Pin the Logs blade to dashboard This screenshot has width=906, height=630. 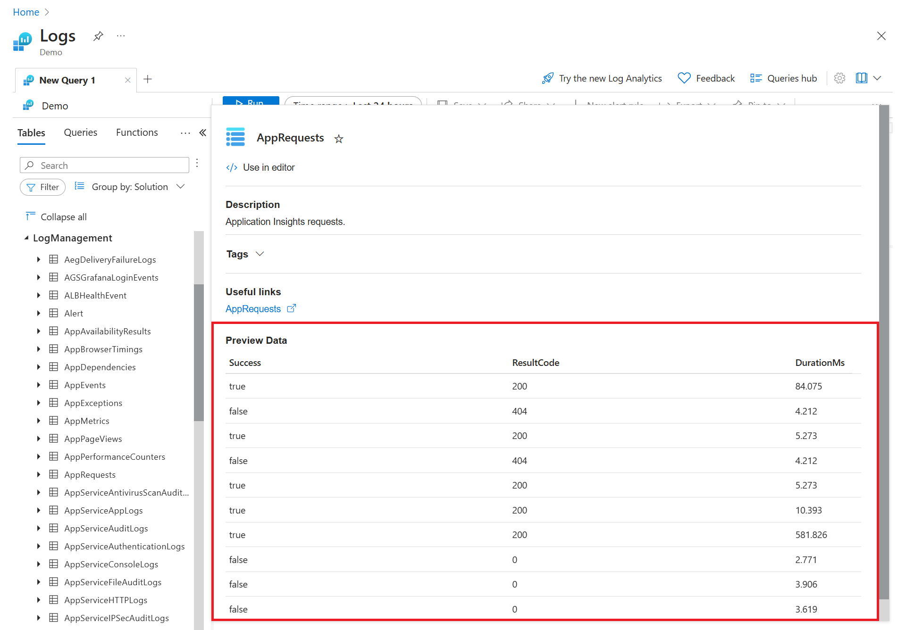(98, 36)
